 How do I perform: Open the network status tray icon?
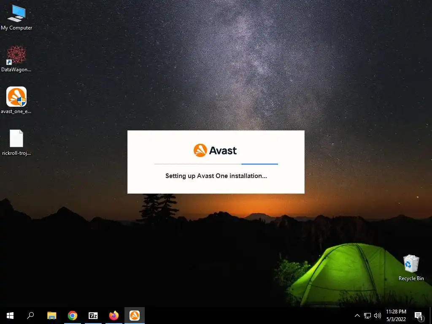pyautogui.click(x=367, y=316)
